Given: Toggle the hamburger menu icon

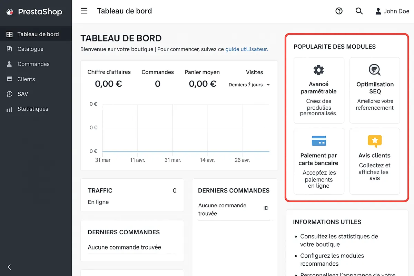Looking at the screenshot, I should coord(84,11).
